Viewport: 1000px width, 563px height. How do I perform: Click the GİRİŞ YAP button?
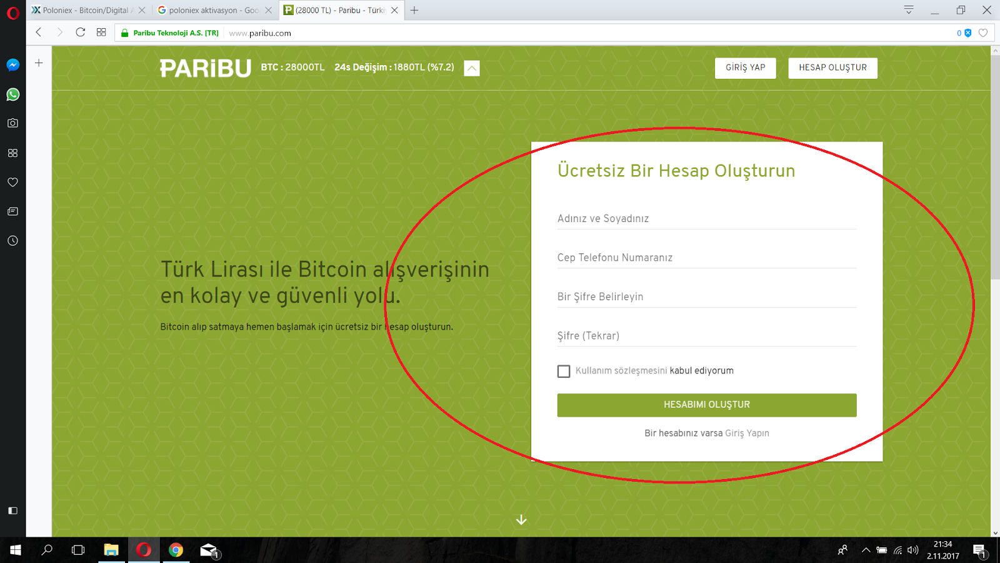(x=746, y=68)
